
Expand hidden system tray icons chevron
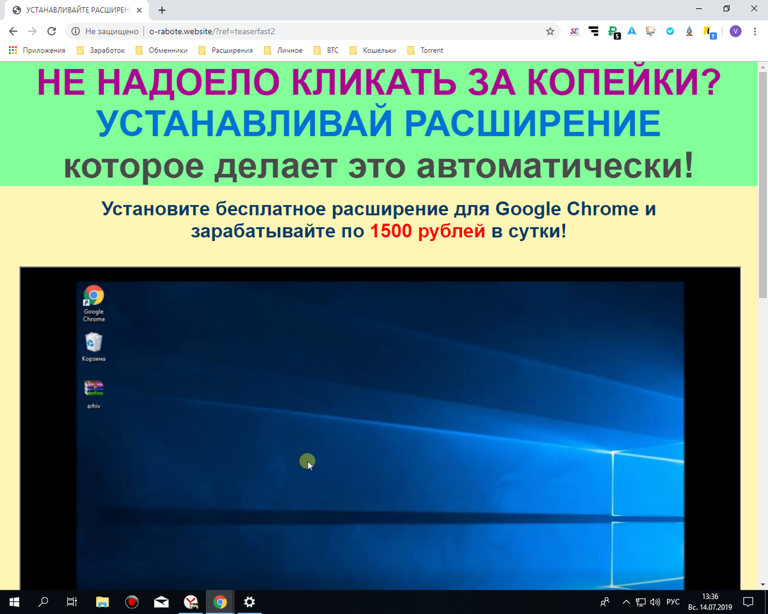(627, 602)
